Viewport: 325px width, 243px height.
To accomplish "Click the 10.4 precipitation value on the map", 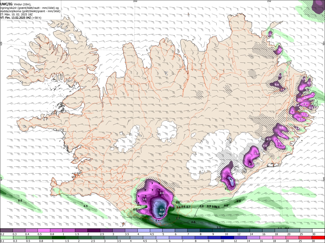I will coord(161,214).
